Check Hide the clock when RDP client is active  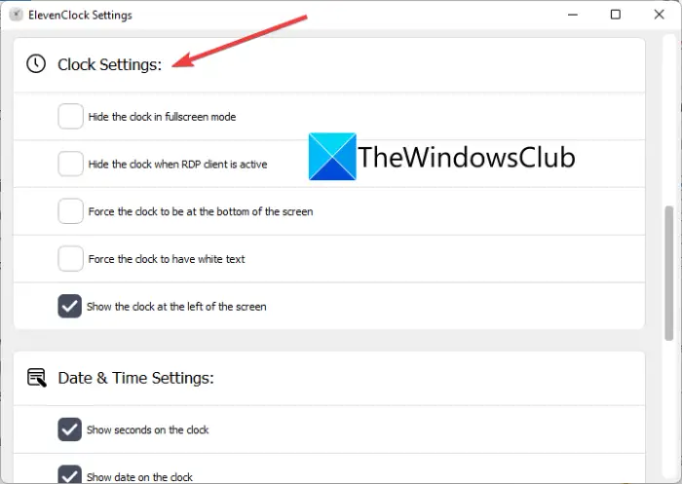[70, 164]
